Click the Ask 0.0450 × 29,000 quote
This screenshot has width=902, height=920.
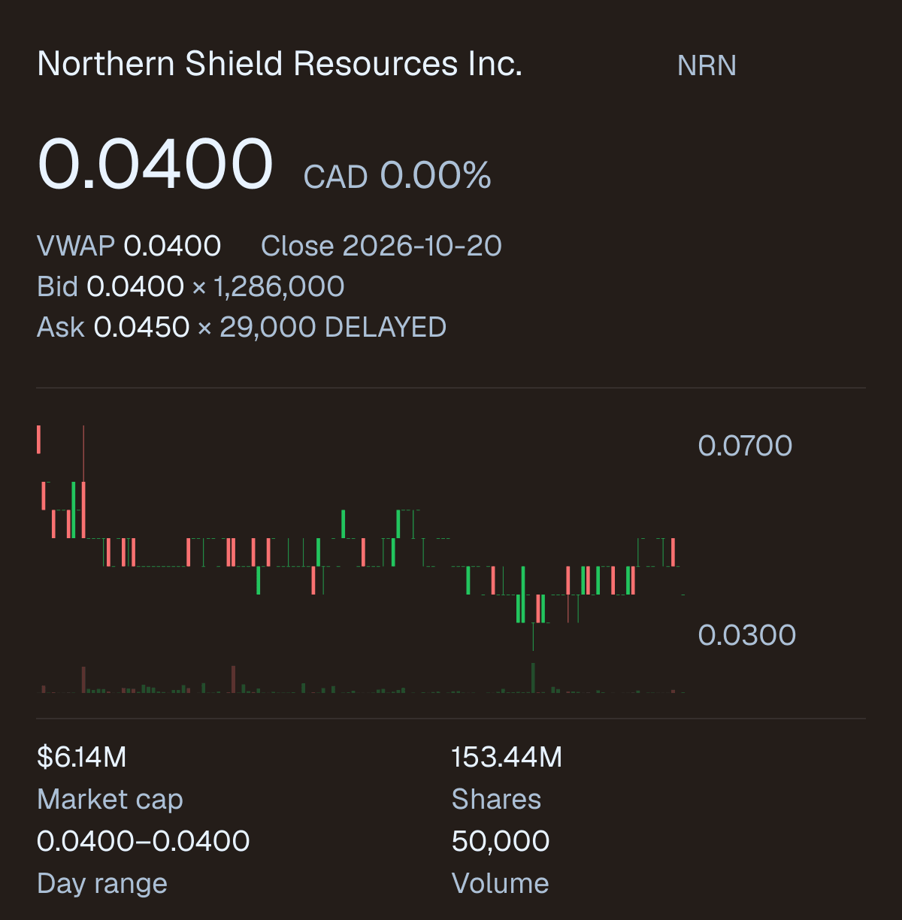point(177,327)
